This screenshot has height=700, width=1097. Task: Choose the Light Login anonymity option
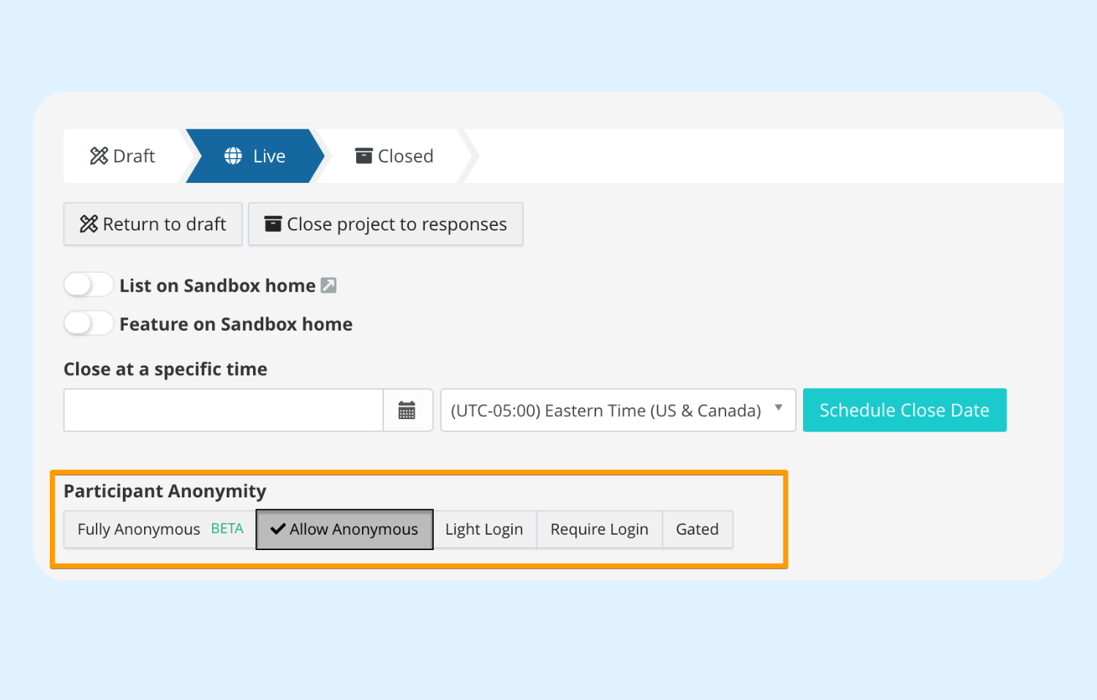point(484,529)
